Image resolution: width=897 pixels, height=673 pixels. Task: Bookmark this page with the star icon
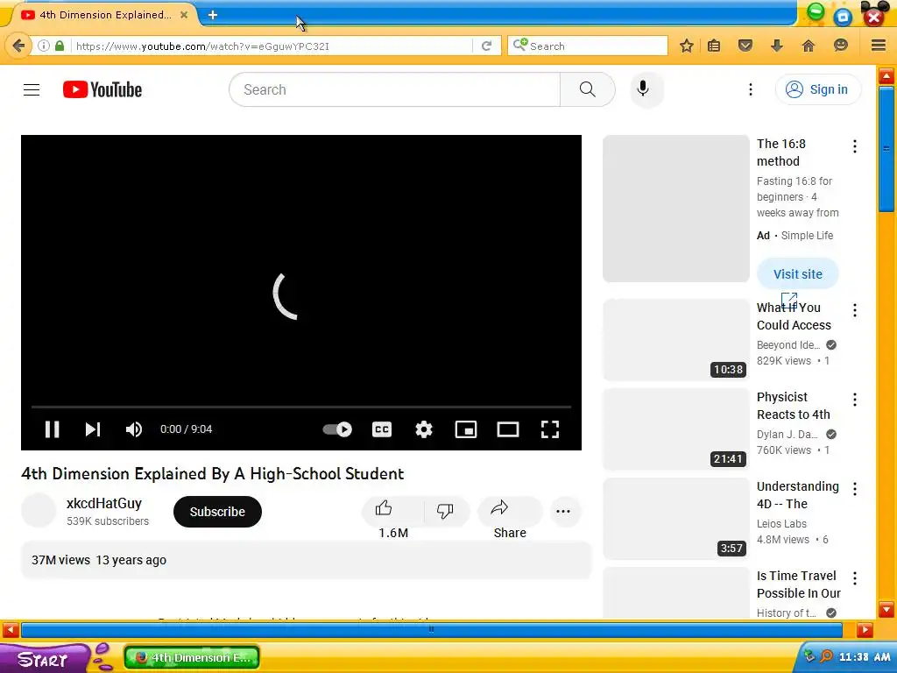(x=687, y=46)
